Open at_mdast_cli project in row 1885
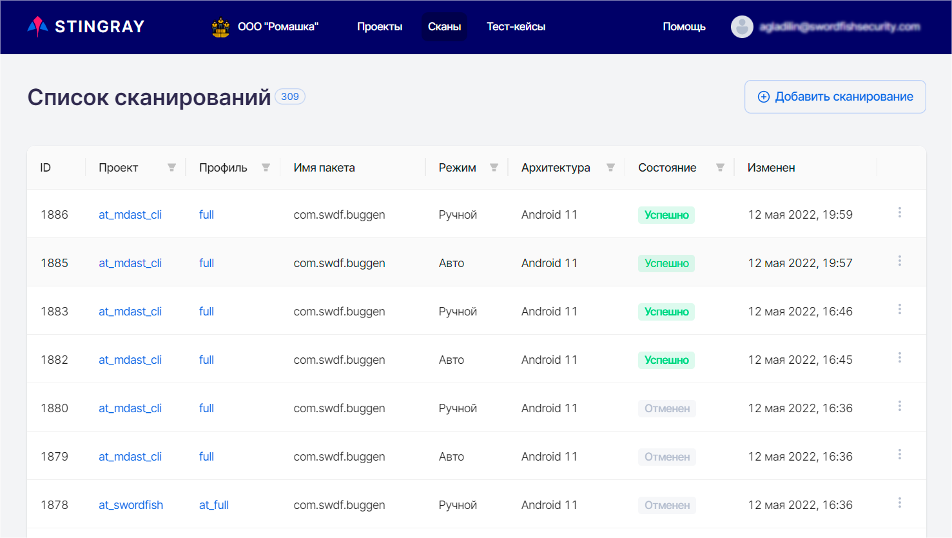Viewport: 952px width, 538px height. [x=130, y=263]
